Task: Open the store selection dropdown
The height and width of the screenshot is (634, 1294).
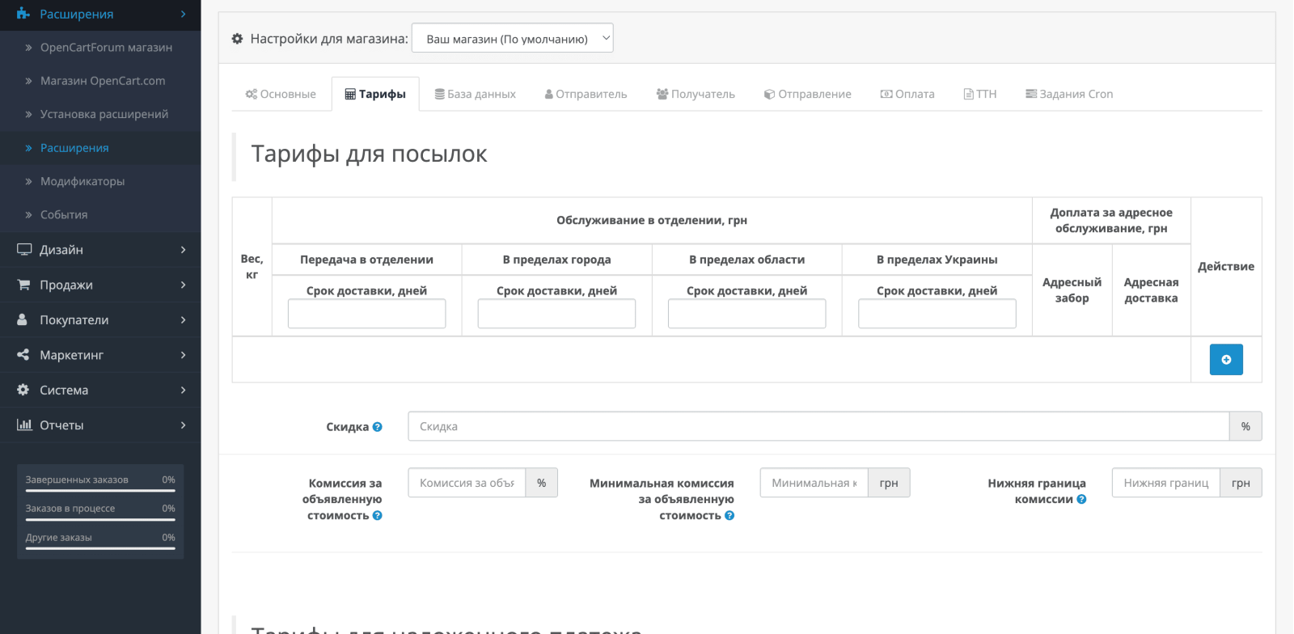Action: pos(513,38)
